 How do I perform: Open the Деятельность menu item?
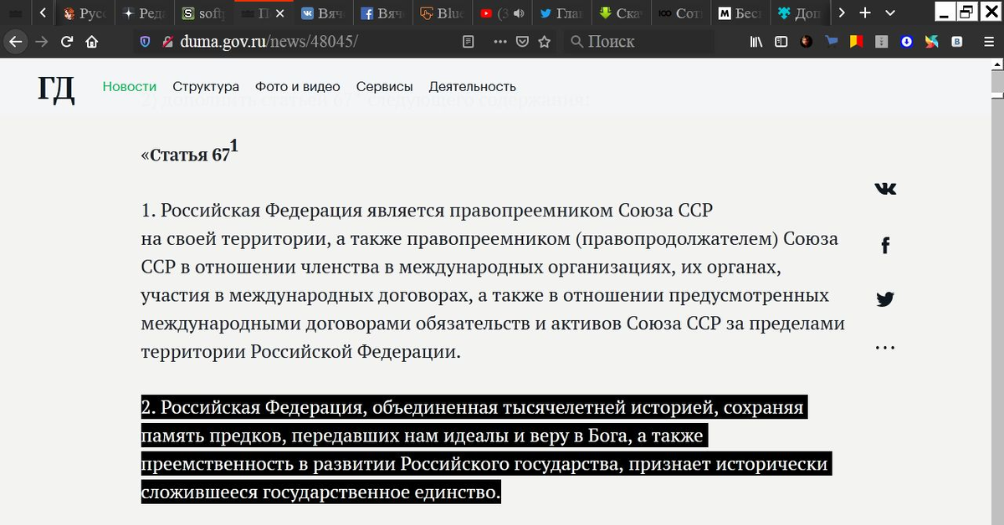473,86
